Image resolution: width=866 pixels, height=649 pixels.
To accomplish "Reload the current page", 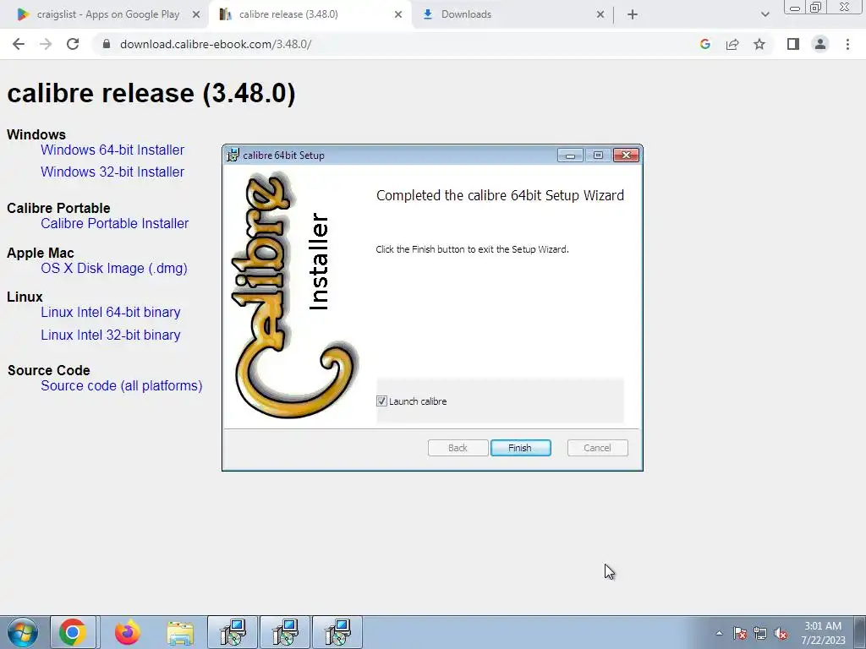I will tap(73, 44).
